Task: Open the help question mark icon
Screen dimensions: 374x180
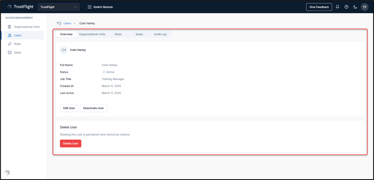Action: point(346,7)
